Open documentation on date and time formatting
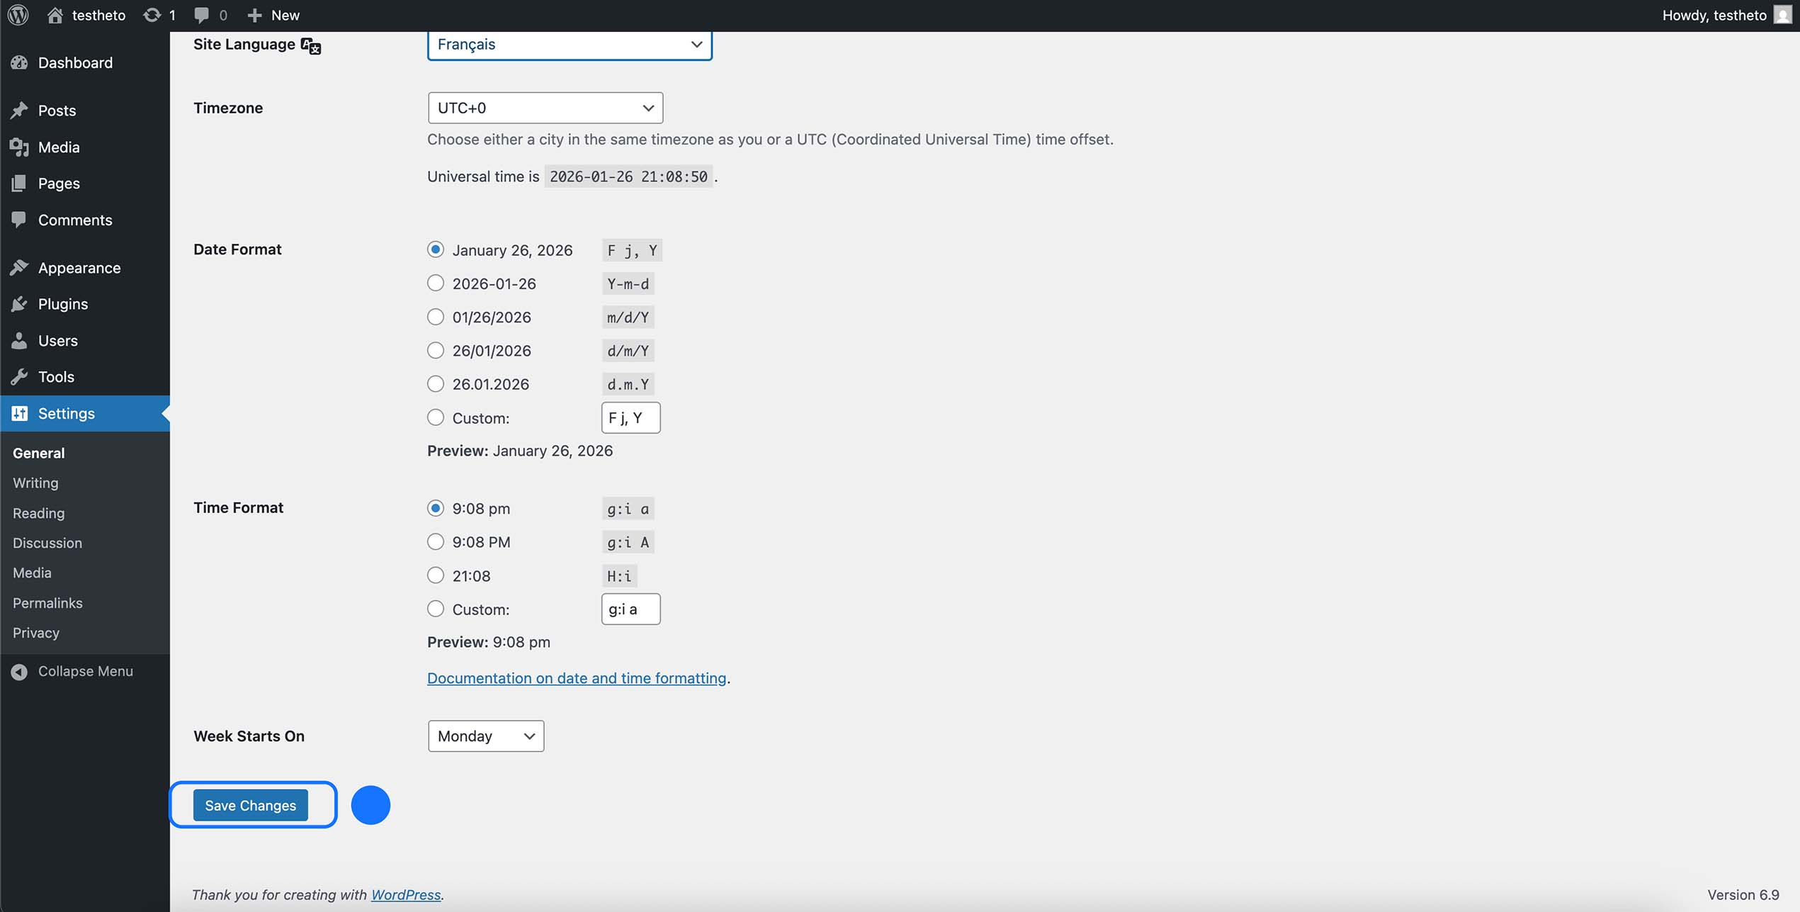Viewport: 1800px width, 912px height. [x=576, y=678]
